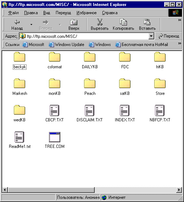
Task: Open the Windows link in Links bar
Action: (100, 45)
